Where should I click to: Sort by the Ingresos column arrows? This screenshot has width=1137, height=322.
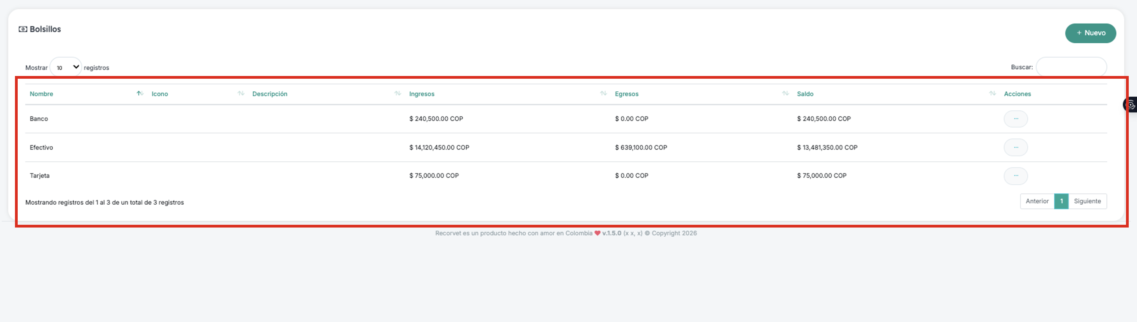604,93
